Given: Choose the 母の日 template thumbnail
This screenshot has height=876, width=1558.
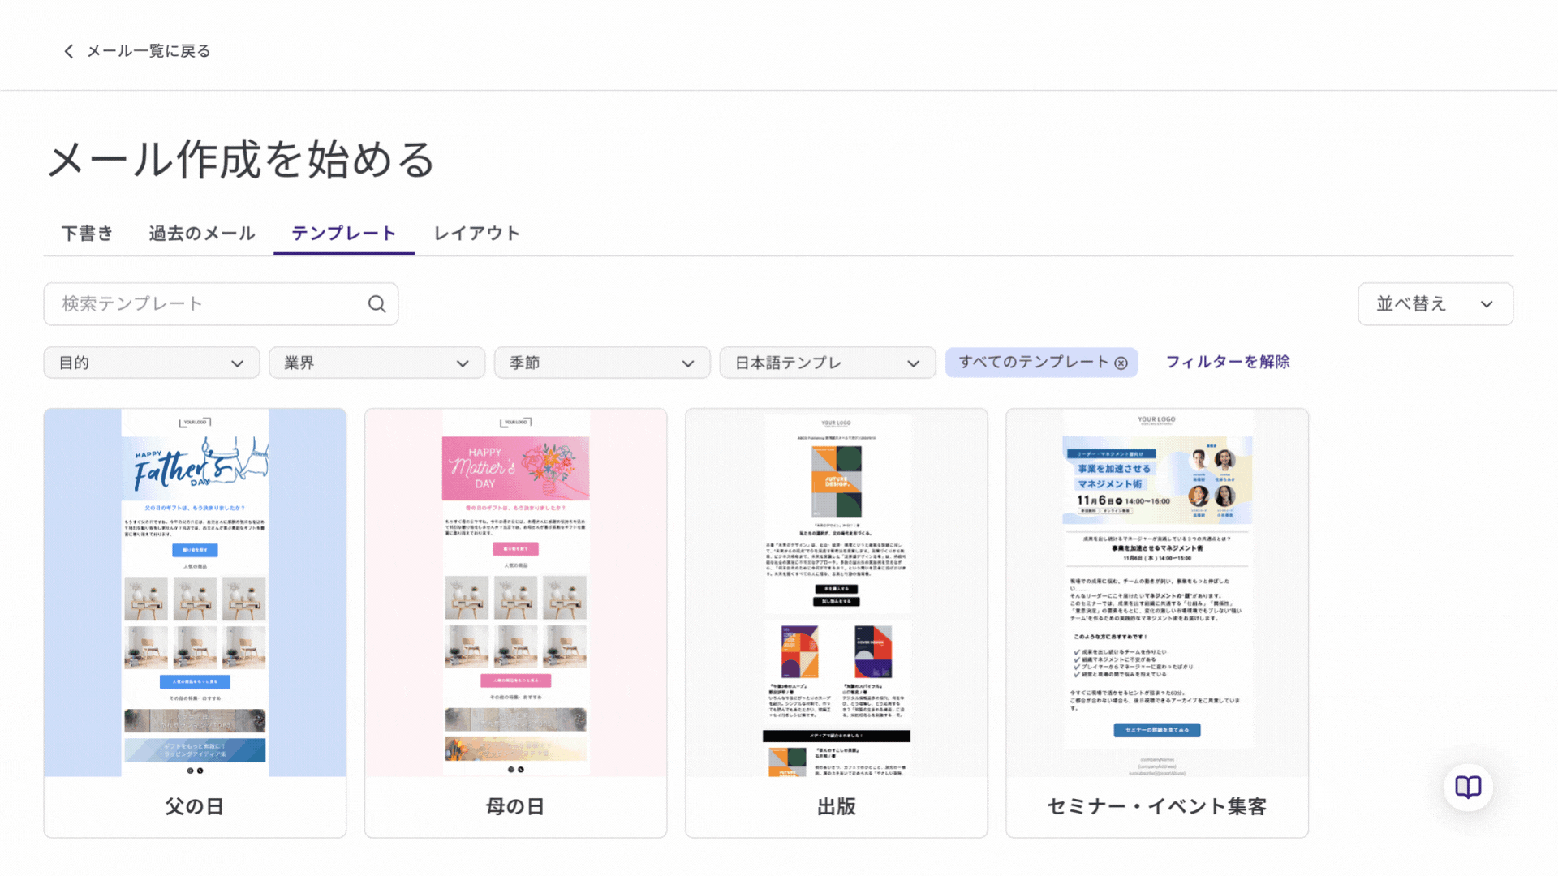Looking at the screenshot, I should pos(515,592).
